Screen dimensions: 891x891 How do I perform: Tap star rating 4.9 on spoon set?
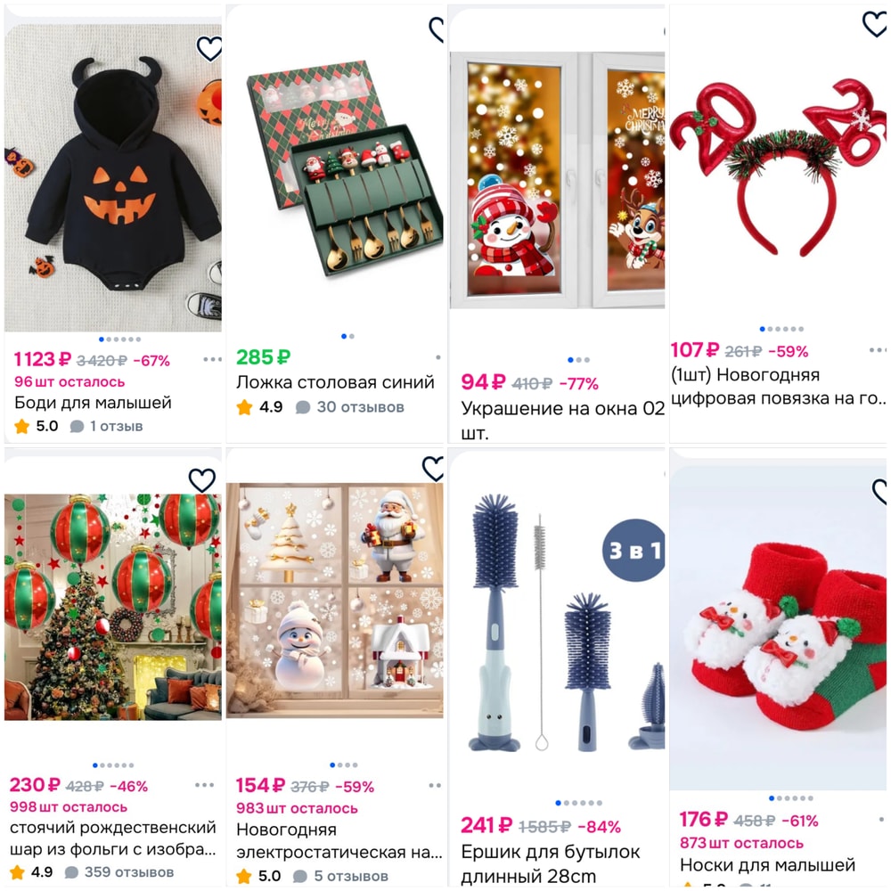pos(244,407)
